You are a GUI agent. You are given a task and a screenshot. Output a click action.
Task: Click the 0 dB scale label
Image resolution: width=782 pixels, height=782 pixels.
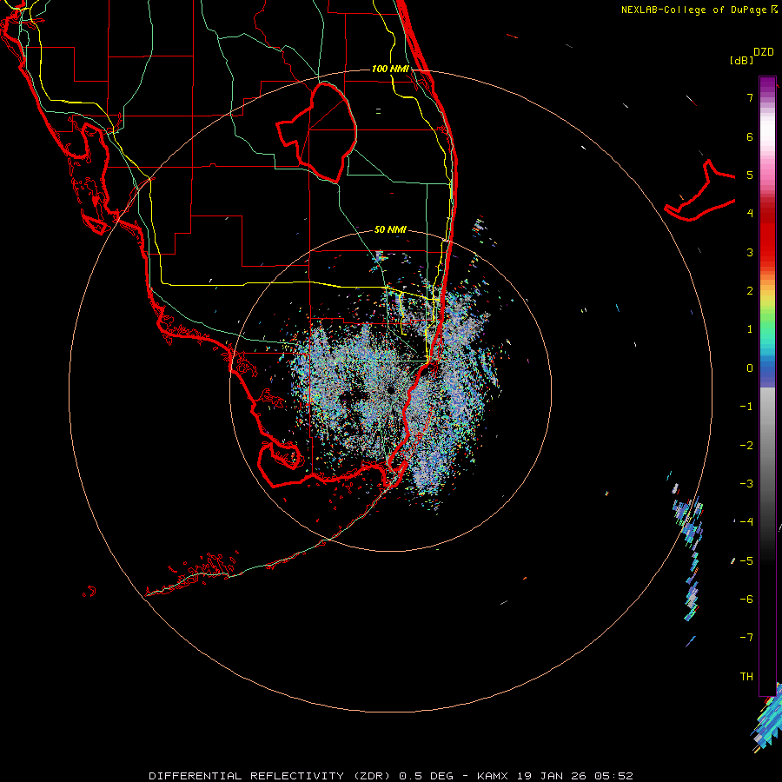tap(750, 368)
